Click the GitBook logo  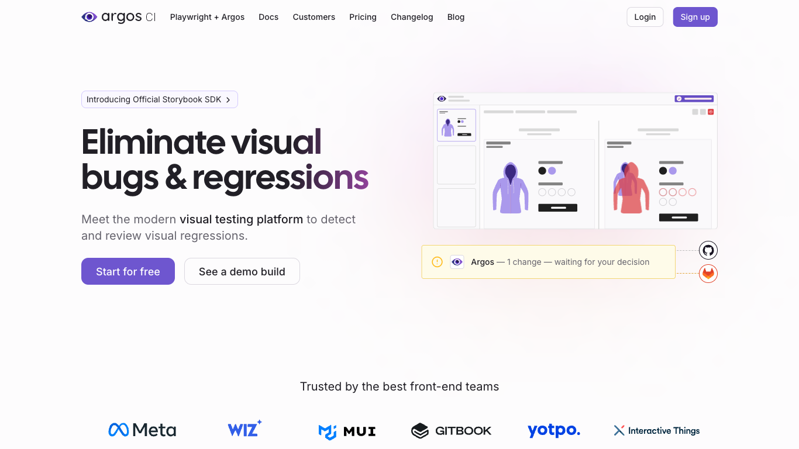pos(451,431)
